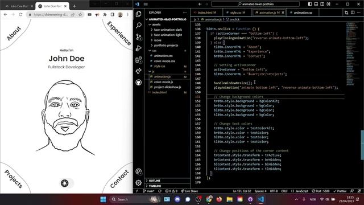Open Windows Start menu
Image resolution: width=364 pixels, height=205 pixels.
104,199
